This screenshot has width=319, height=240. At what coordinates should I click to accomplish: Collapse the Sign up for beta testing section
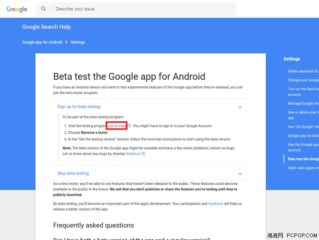tap(240, 107)
